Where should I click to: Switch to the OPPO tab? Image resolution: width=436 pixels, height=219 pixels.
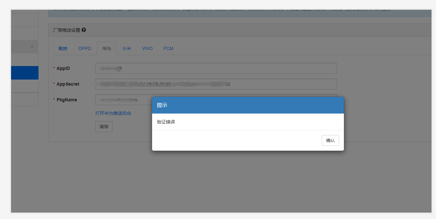tap(85, 48)
